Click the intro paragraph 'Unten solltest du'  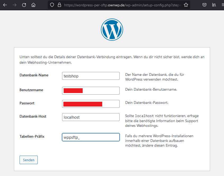click(x=112, y=60)
